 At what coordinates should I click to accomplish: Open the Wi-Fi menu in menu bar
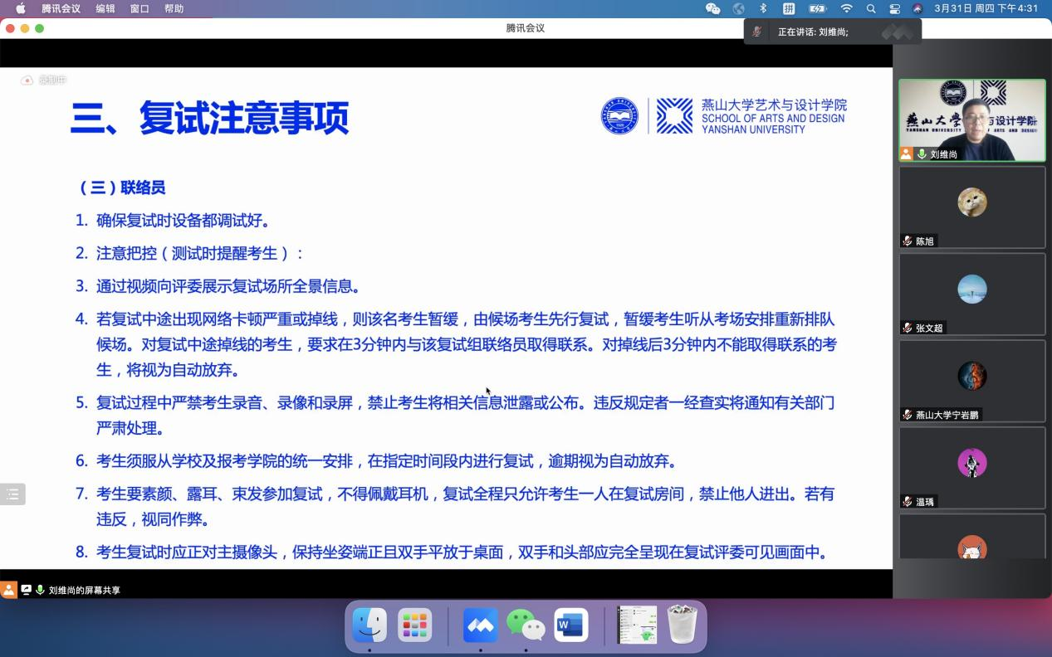coord(846,8)
